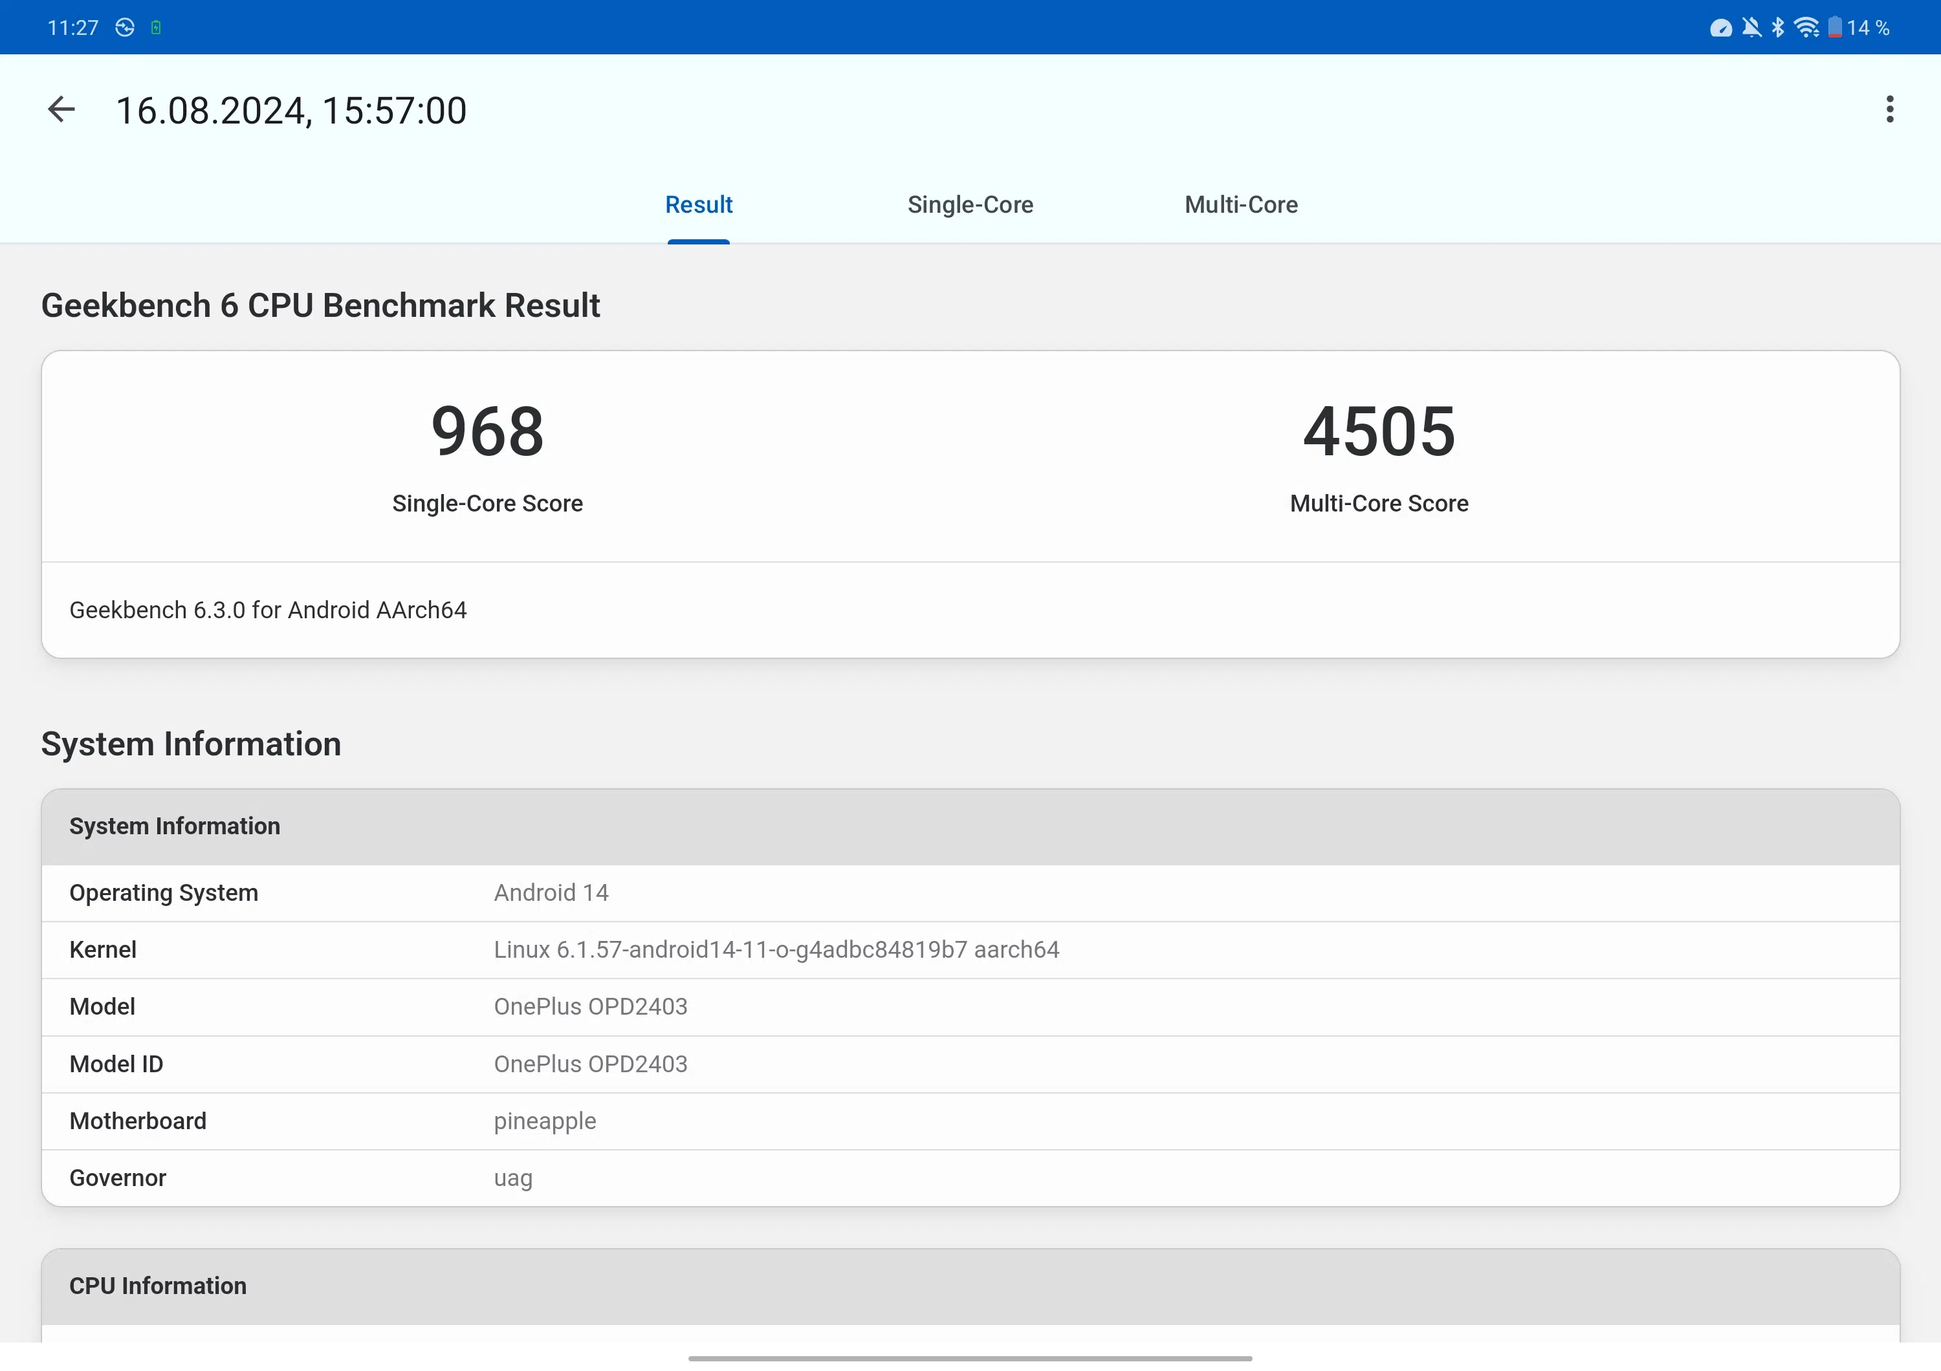Viewport: 1941px width, 1371px height.
Task: Switch to the Multi-Core tab
Action: pyautogui.click(x=1240, y=204)
